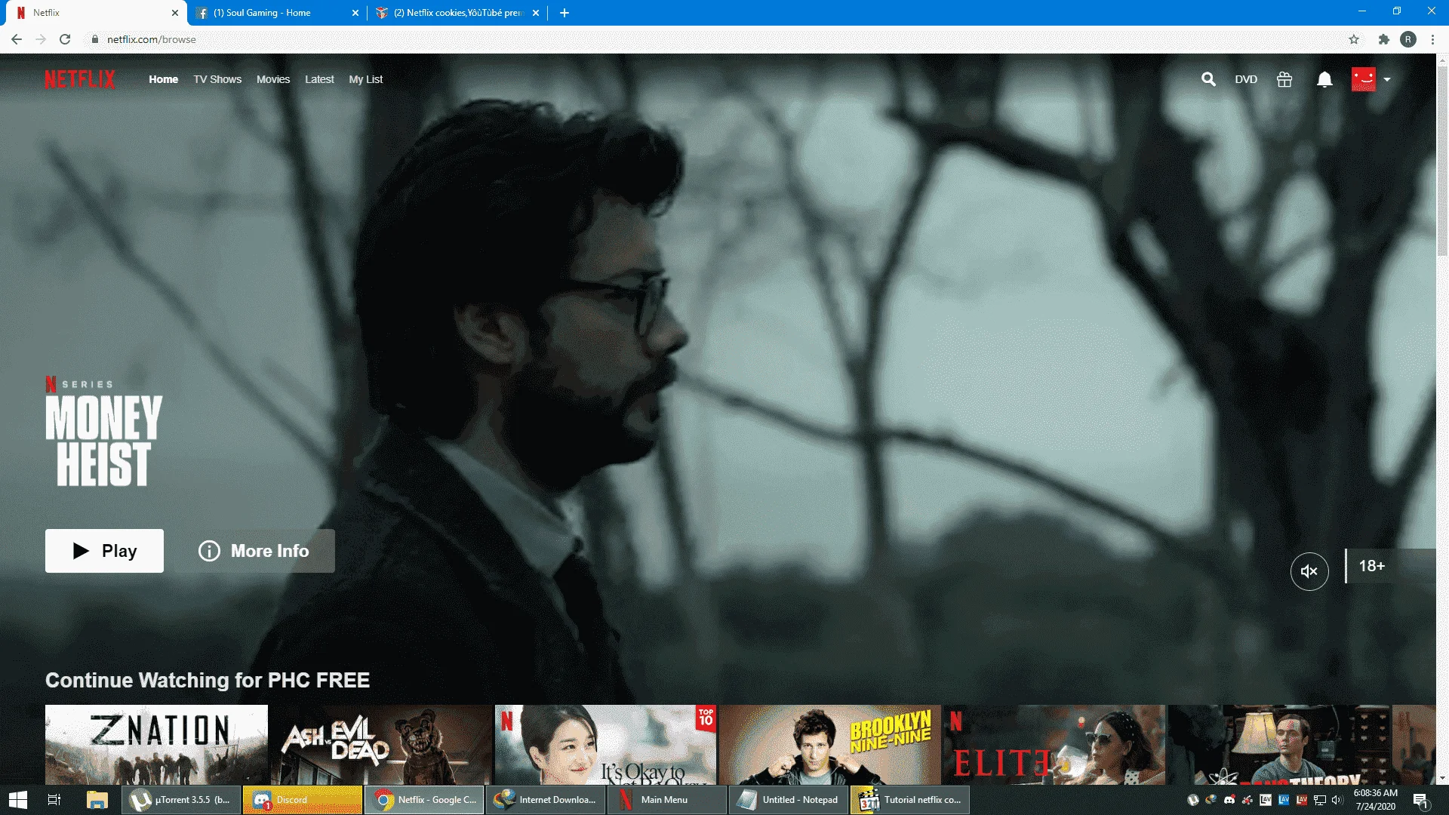Screen dimensions: 1449x815
Task: Reload the Netflix page
Action: point(65,39)
